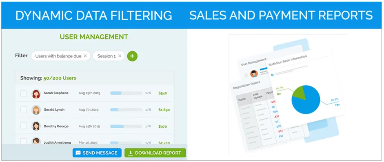Screen dimensions: 384x162
Task: Remove the 'Users with balance due' filter
Action: [x=85, y=56]
